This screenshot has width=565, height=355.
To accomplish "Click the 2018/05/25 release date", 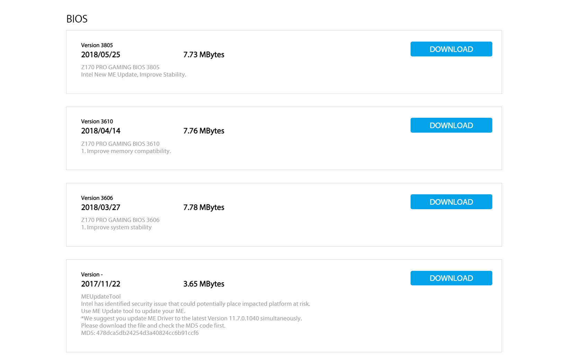I will click(x=101, y=55).
